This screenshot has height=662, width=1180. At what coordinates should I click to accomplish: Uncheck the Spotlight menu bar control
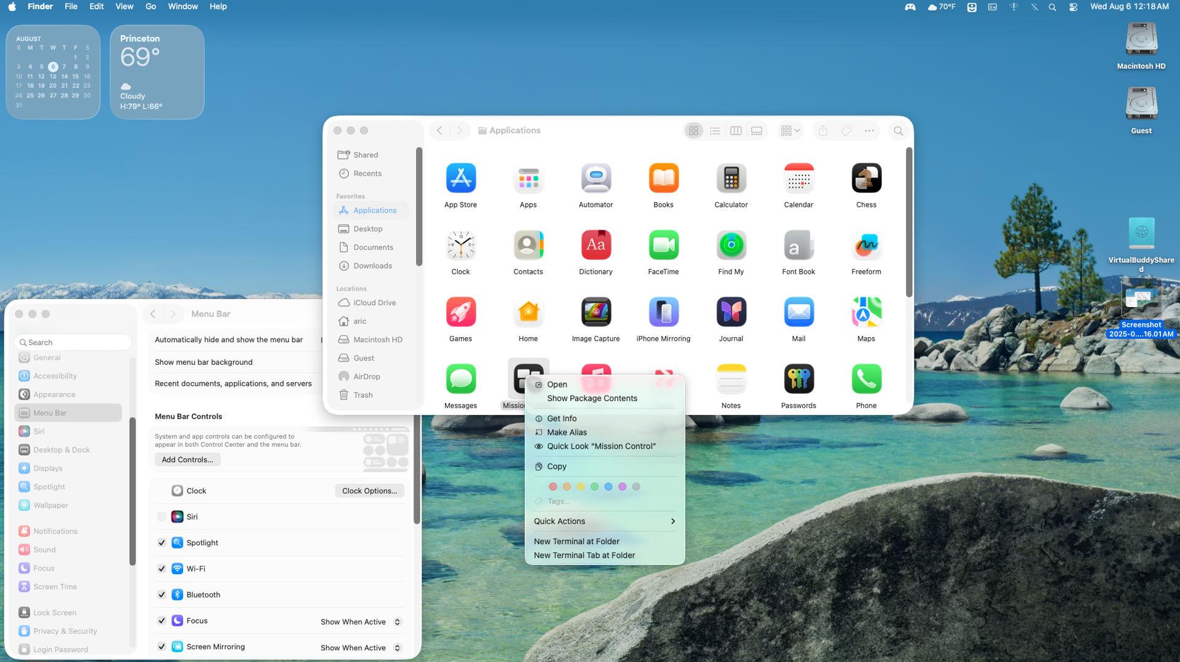coord(162,543)
